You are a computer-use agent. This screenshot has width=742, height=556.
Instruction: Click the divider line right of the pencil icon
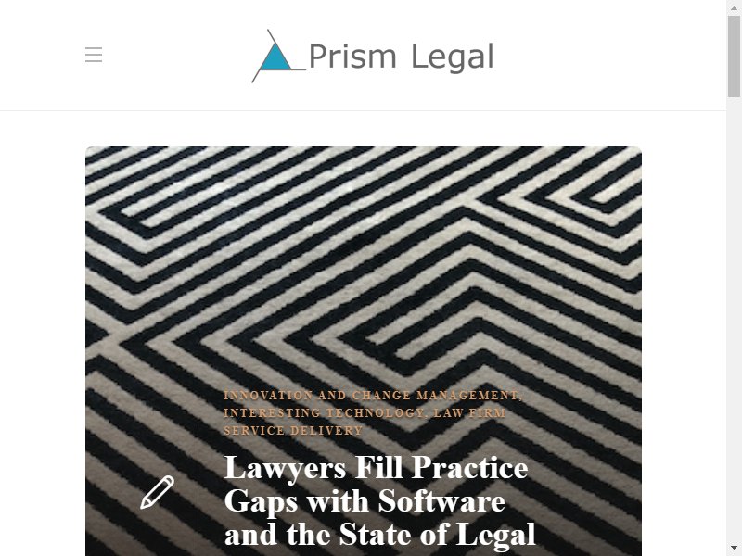pos(198,491)
